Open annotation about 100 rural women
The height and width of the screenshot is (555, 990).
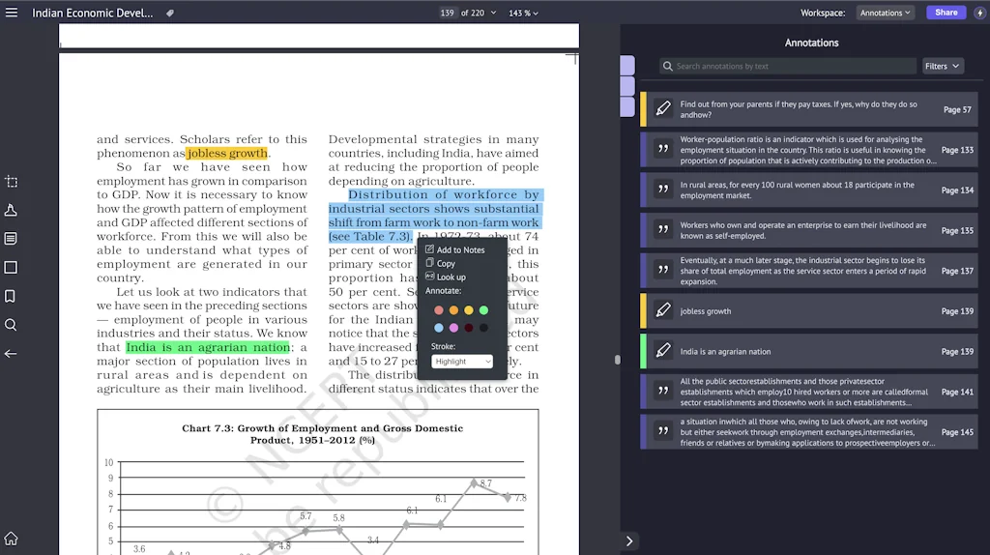pos(809,190)
